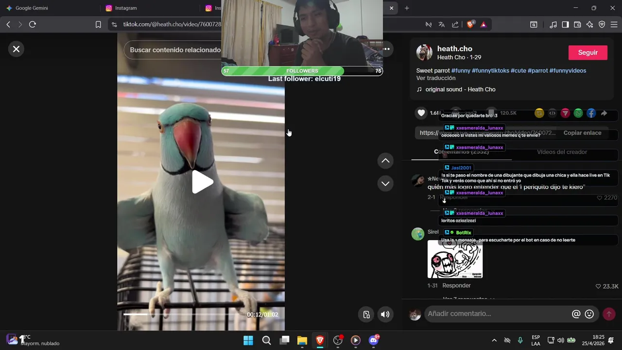The image size is (622, 350).
Task: Repost the video with the yellow icon
Action: pos(539,113)
